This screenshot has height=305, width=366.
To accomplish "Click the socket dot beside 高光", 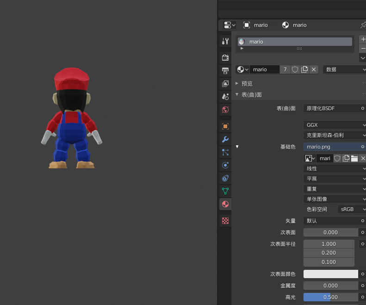I will pos(362,297).
